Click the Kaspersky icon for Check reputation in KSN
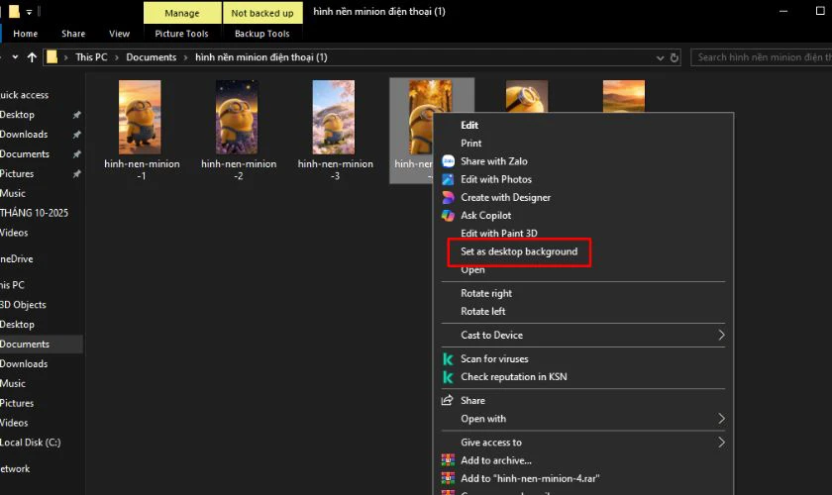 [448, 377]
